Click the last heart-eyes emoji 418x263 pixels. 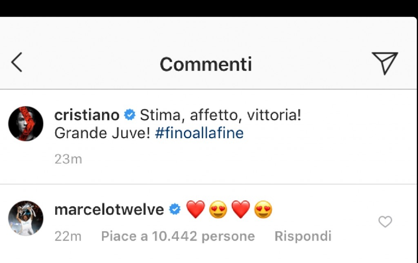263,210
